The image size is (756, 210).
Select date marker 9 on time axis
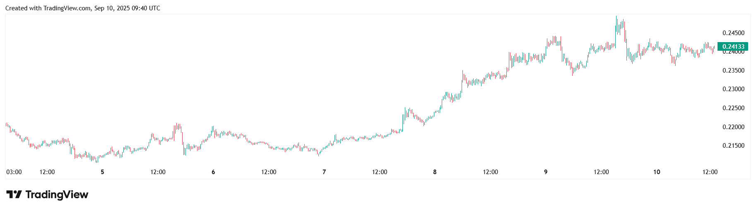[546, 172]
